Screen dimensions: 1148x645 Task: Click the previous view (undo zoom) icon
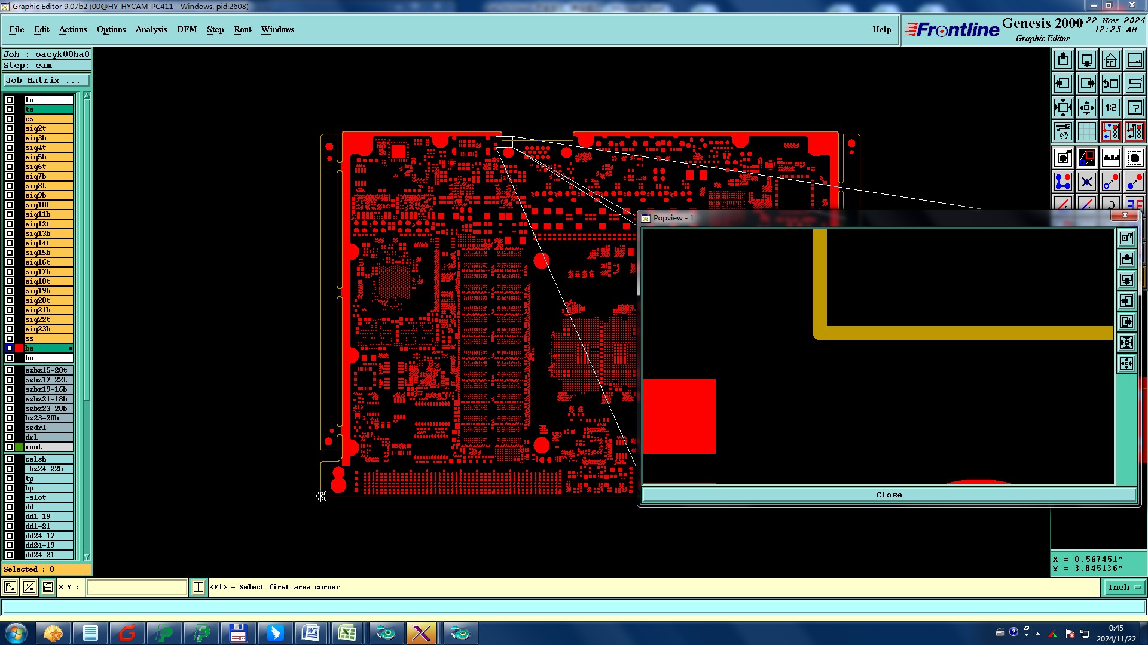pyautogui.click(x=1111, y=84)
